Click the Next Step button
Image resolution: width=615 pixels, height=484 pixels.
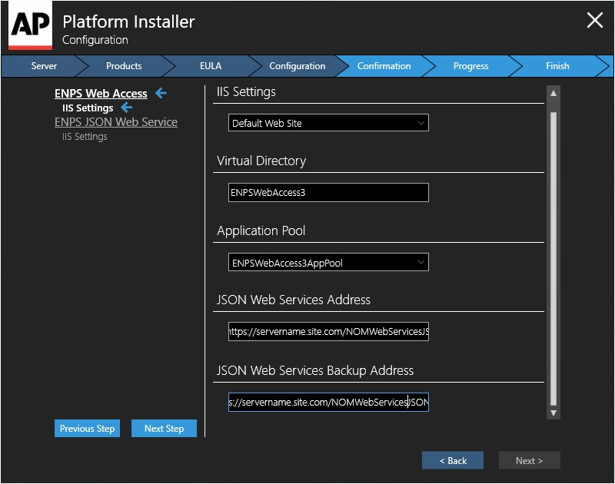click(164, 429)
